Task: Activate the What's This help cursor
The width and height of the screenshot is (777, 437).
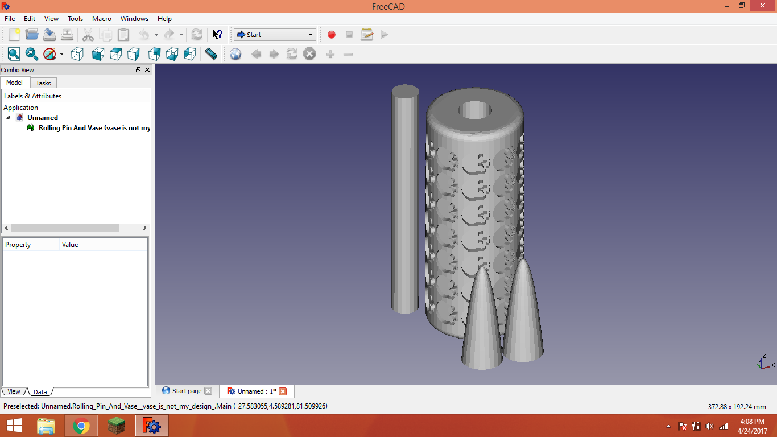Action: pyautogui.click(x=217, y=35)
